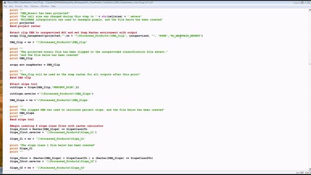The width and height of the screenshot is (311, 175).
Task: Click the 'Slope_C2out.save' line
Action: [x=53, y=161]
